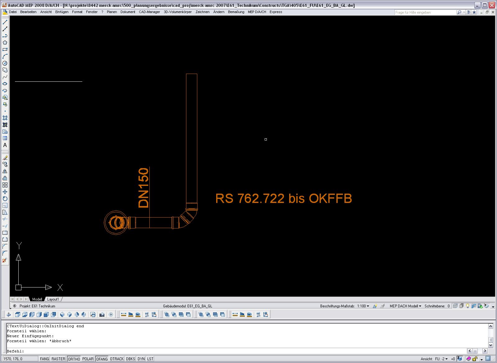
Task: Click command window scroll down arrow
Action: (x=491, y=345)
